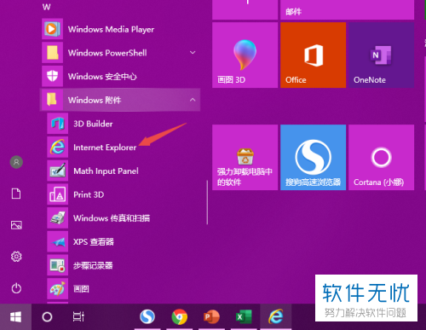Open Google Chrome on taskbar
Screen dimensions: 426x330
coord(180,316)
